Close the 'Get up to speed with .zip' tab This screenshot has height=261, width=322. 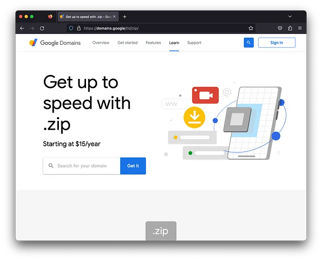click(x=114, y=17)
